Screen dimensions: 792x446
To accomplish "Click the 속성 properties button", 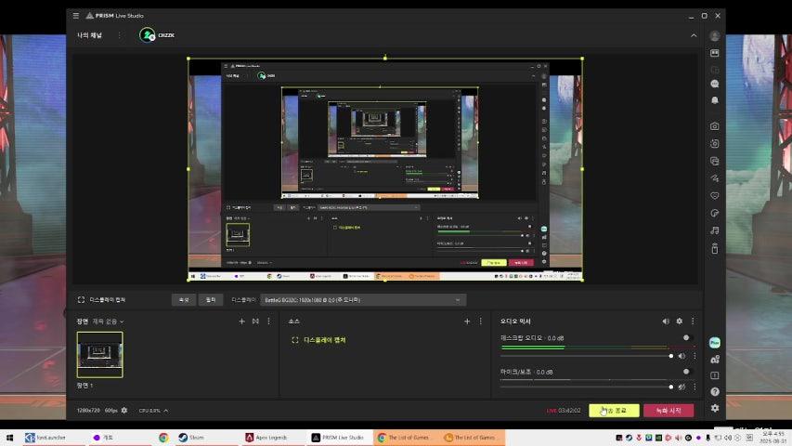I will [184, 300].
